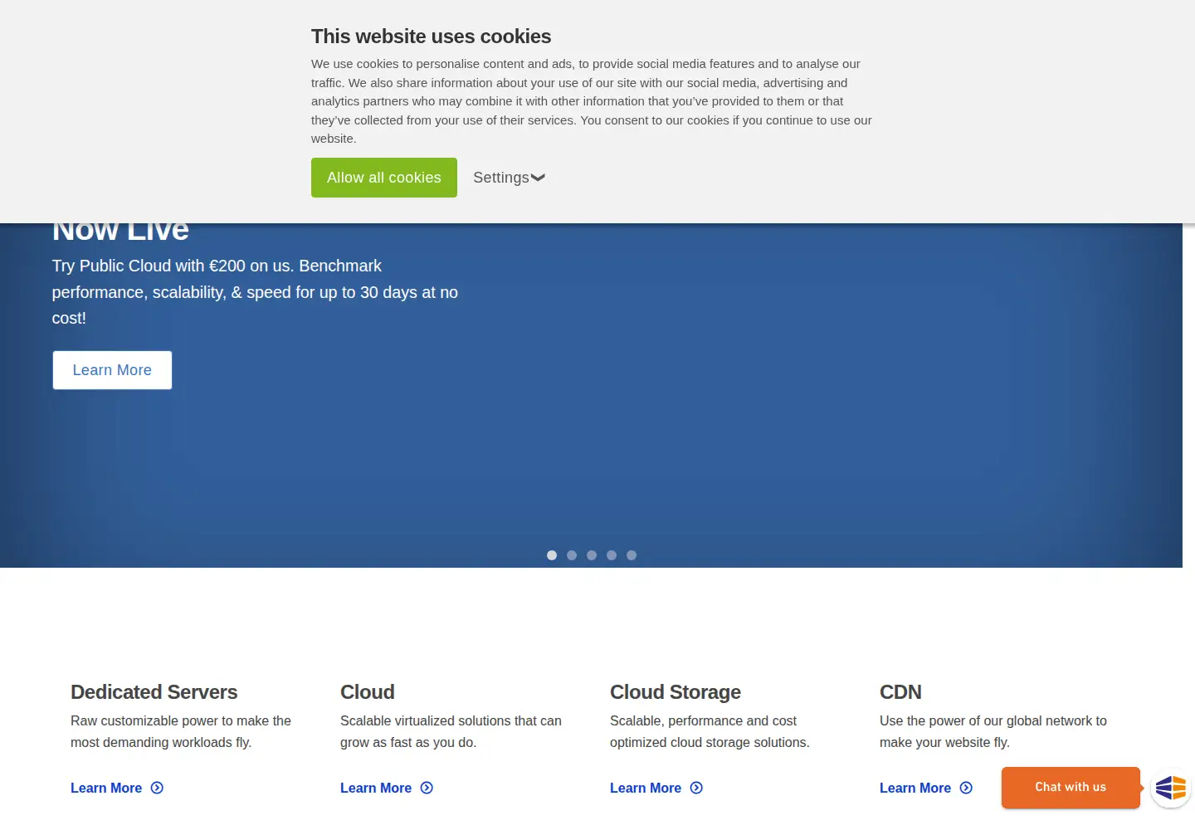Screen dimensions: 1195x830
Task: Click the Dedicated Servers heading
Action: [x=154, y=692]
